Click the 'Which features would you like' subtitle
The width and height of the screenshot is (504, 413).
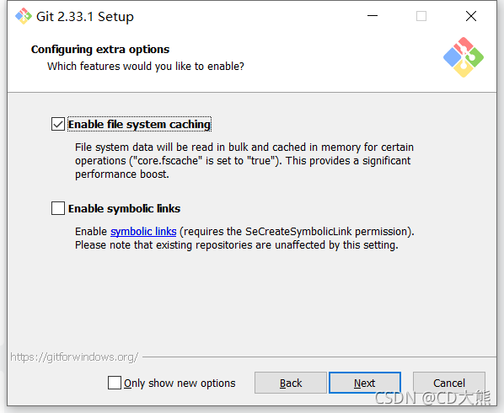146,67
